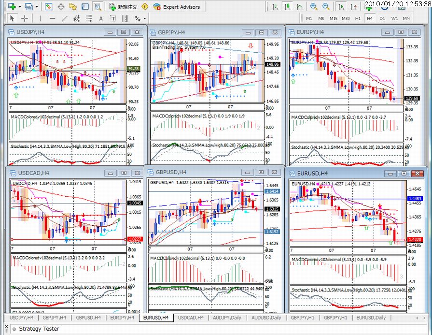Toggle the Terminal window icon

point(85,7)
